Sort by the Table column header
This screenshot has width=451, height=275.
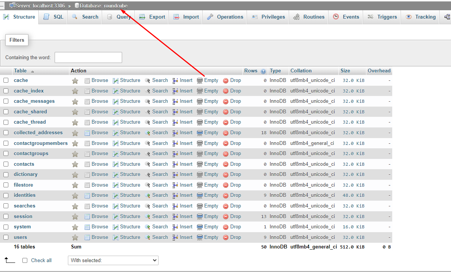[x=20, y=71]
